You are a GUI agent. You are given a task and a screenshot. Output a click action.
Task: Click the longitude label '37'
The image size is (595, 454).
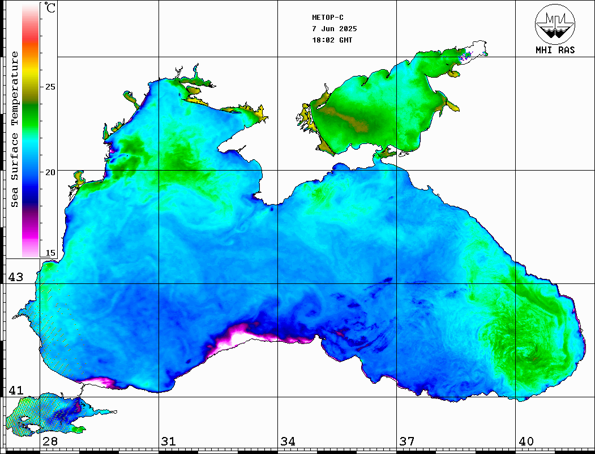click(x=407, y=442)
